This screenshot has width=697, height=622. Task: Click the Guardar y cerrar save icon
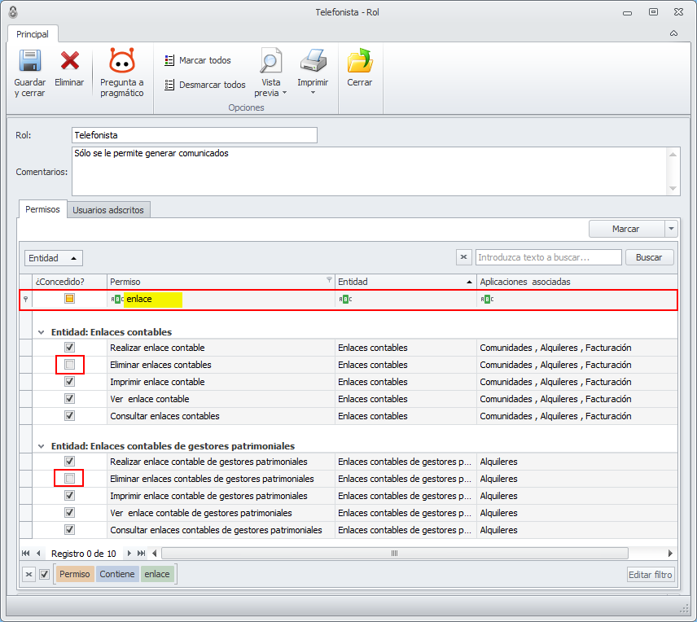(30, 61)
